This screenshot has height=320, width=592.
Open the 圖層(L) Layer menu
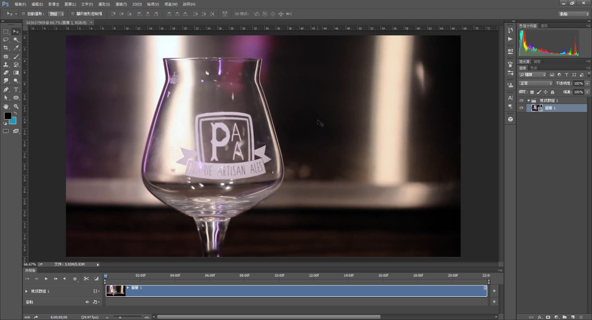pyautogui.click(x=70, y=4)
